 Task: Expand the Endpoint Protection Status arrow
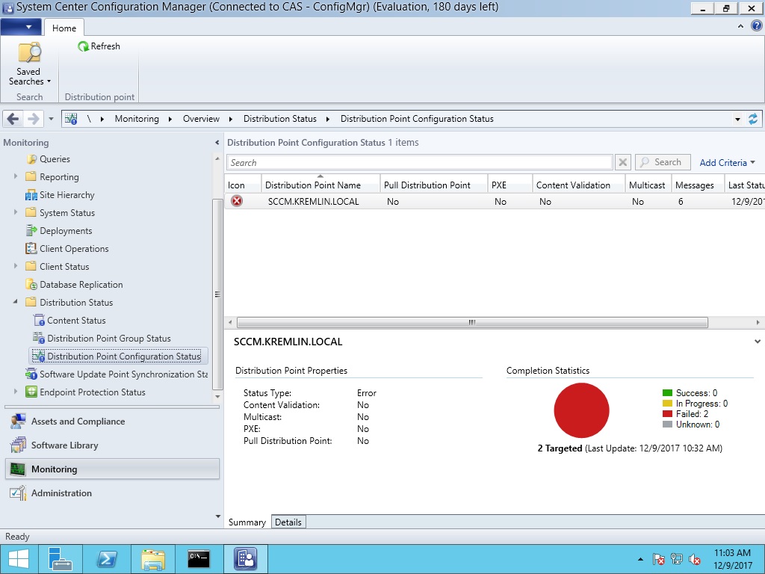pyautogui.click(x=16, y=392)
